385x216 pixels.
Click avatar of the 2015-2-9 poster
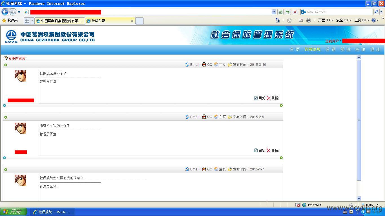[21, 128]
